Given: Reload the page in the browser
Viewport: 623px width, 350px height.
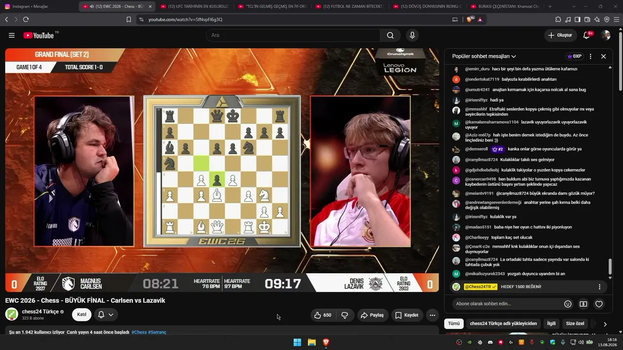Looking at the screenshot, I should tap(26, 19).
